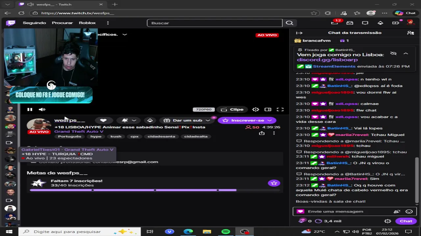Open the chat community users list icon
The width and height of the screenshot is (421, 236).
410,33
